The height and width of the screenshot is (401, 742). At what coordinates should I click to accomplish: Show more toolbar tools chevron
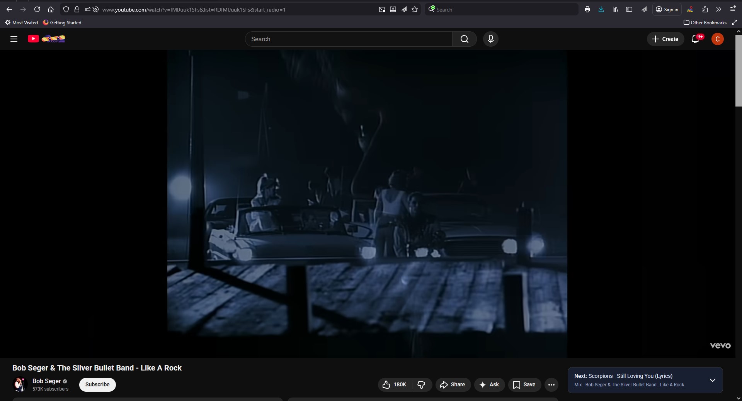tap(718, 10)
